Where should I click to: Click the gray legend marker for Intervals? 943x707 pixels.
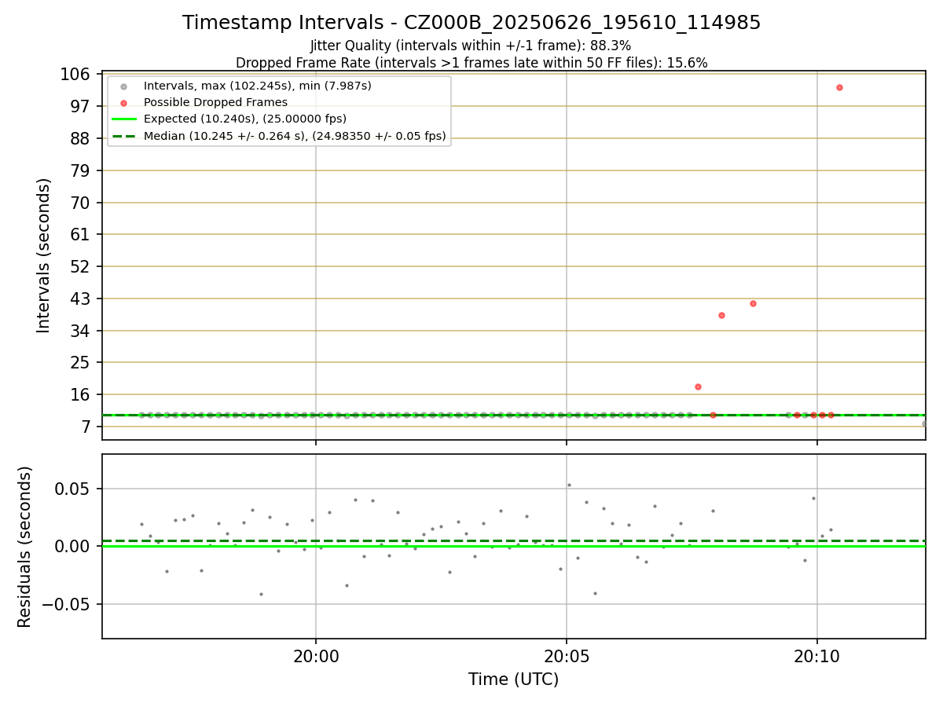point(123,86)
